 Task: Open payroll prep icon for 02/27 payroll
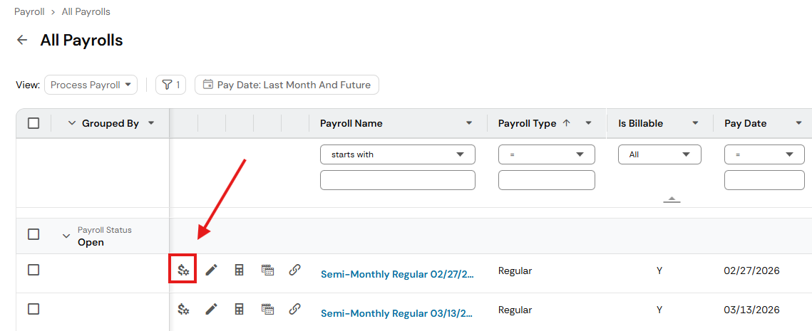(183, 270)
